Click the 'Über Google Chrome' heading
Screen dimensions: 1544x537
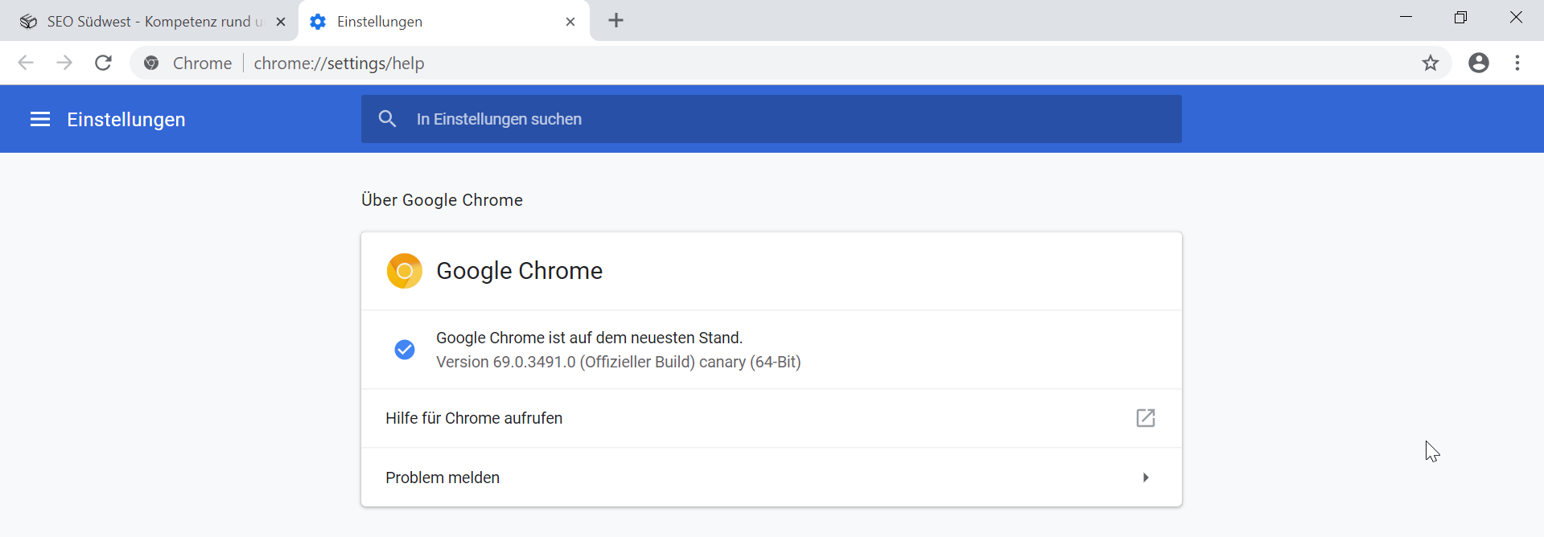[x=442, y=200]
